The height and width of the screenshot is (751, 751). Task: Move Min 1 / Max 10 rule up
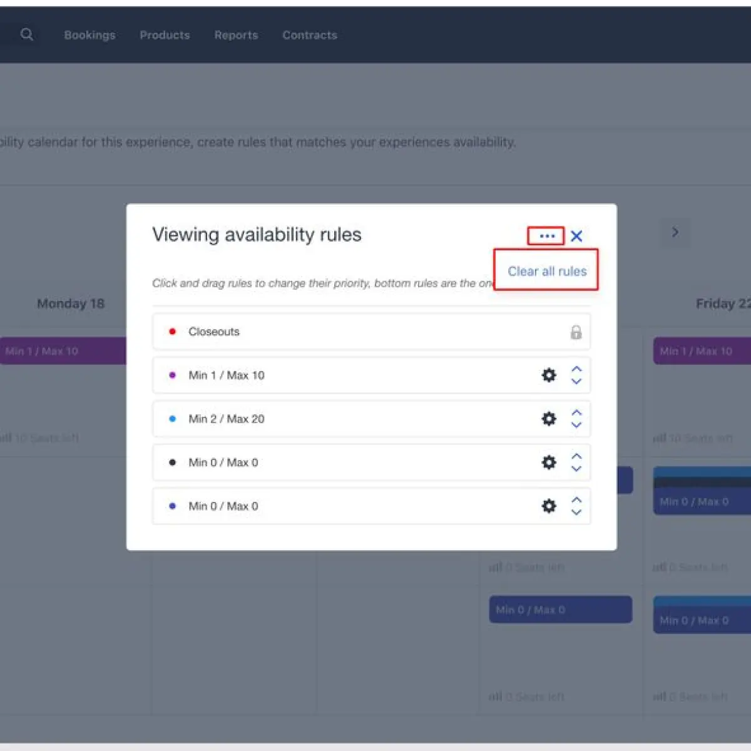[576, 369]
